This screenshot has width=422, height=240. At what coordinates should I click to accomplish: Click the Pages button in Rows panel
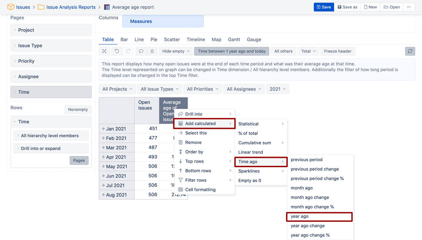(x=79, y=160)
